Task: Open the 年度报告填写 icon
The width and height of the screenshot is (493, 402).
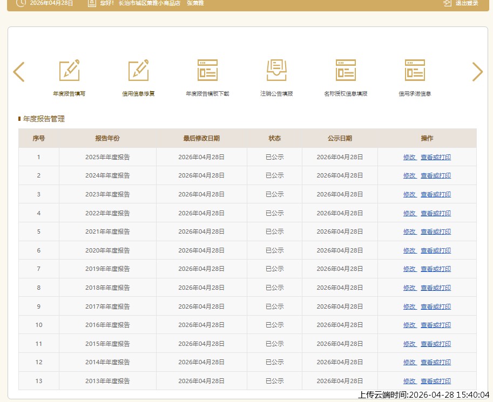Action: (x=69, y=71)
